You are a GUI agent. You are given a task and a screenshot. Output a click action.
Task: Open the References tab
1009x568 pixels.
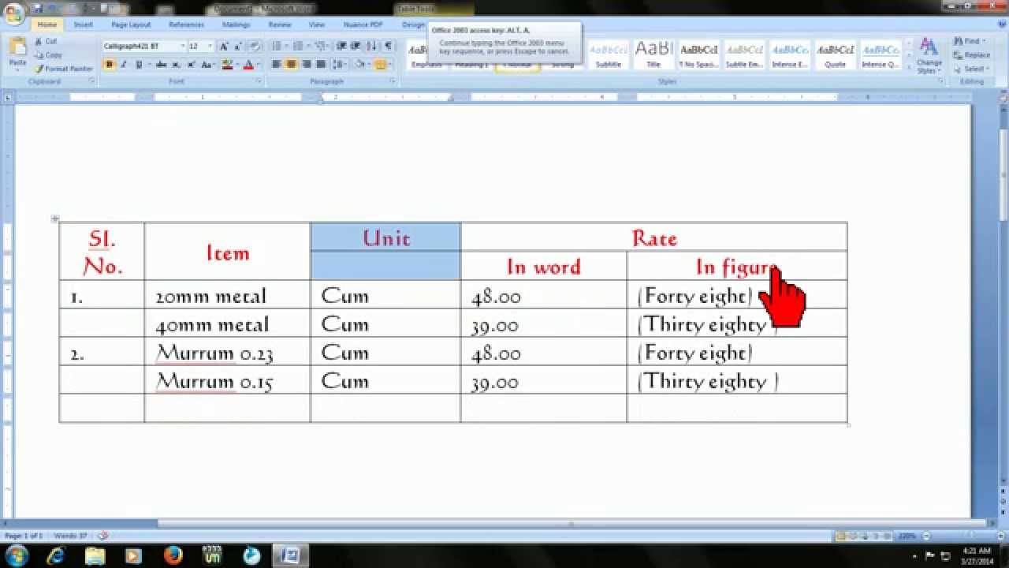tap(186, 24)
